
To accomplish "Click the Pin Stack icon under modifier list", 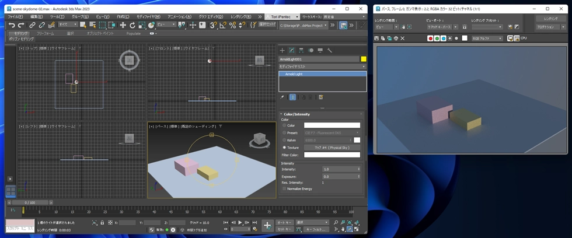I will tap(282, 97).
